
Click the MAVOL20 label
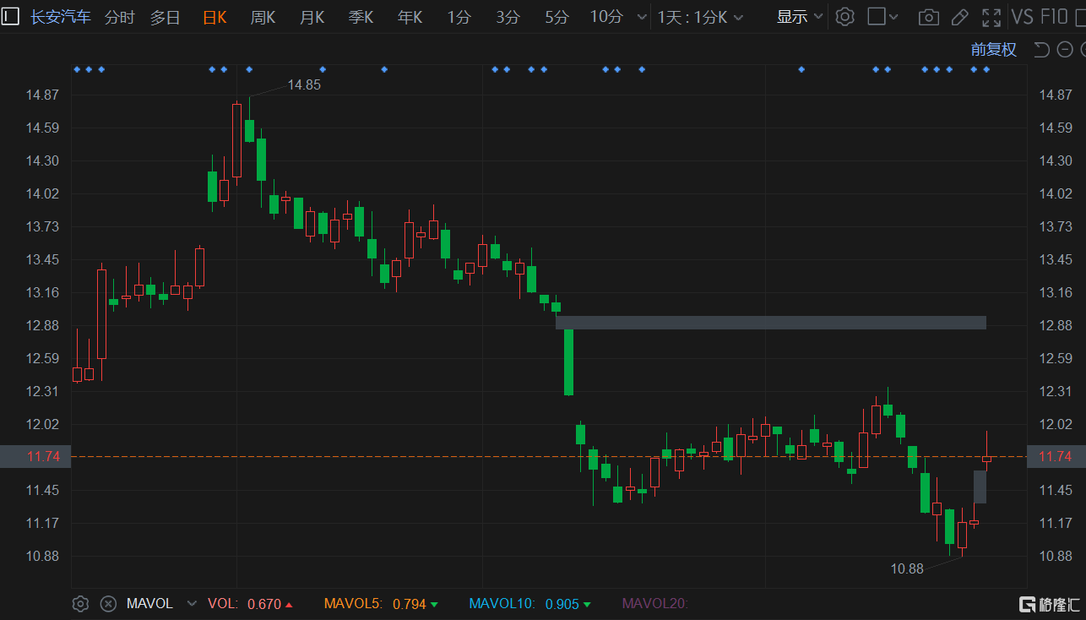(x=655, y=603)
